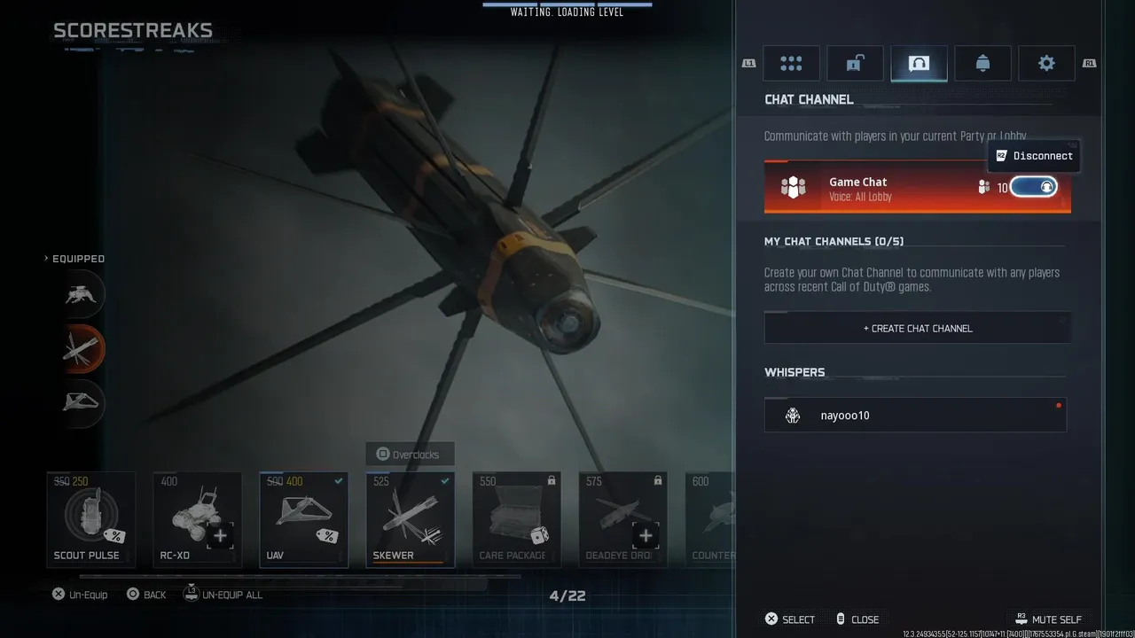The height and width of the screenshot is (638, 1135).
Task: Click the Un-Equip prompt
Action: click(x=80, y=595)
